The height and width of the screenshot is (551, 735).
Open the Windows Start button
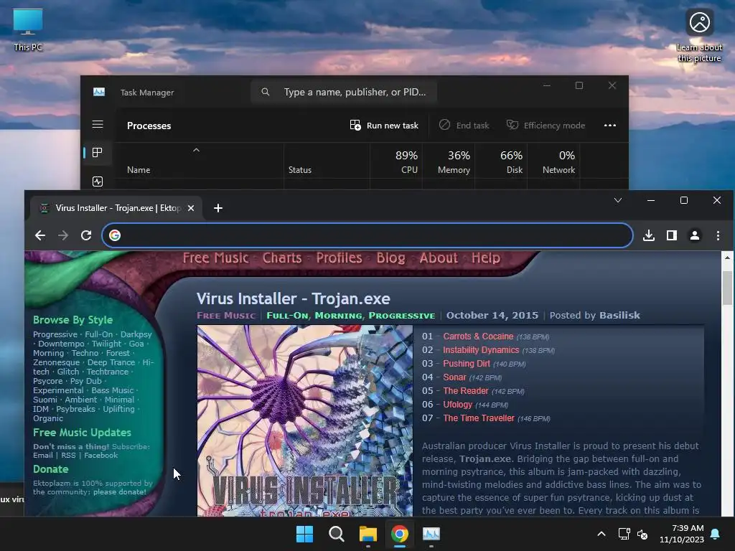[304, 534]
